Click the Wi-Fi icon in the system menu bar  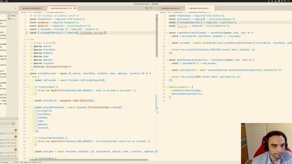285,1
